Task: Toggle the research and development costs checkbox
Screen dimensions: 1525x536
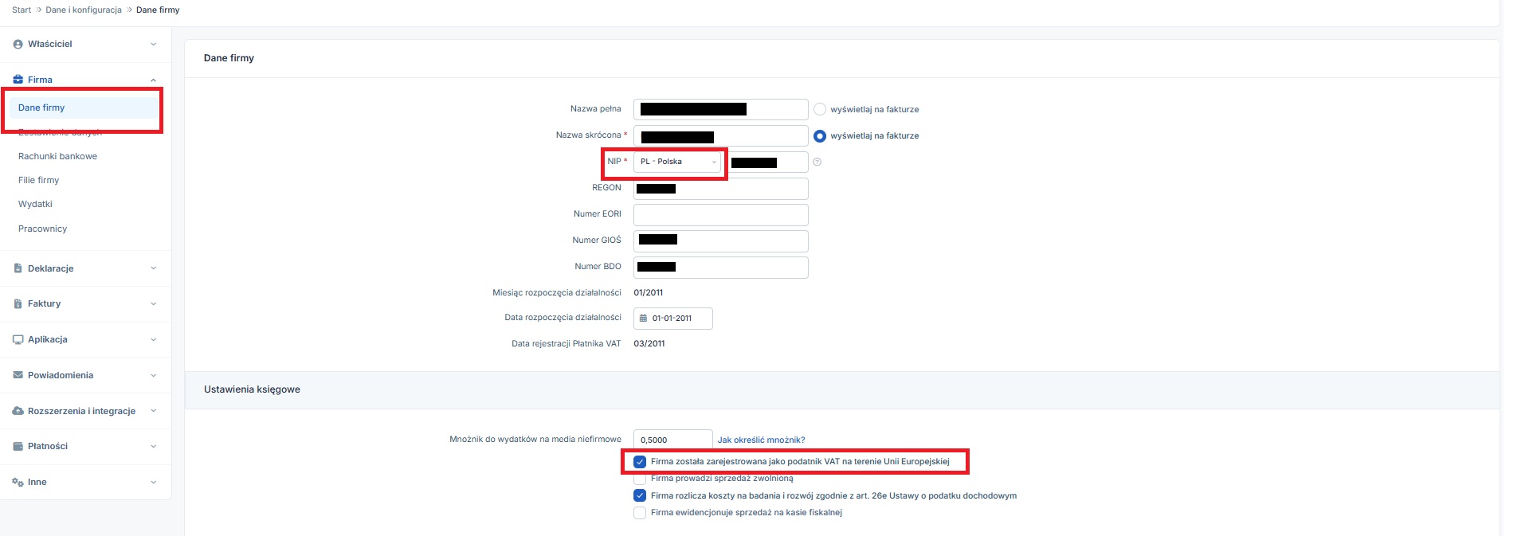Action: pyautogui.click(x=639, y=495)
